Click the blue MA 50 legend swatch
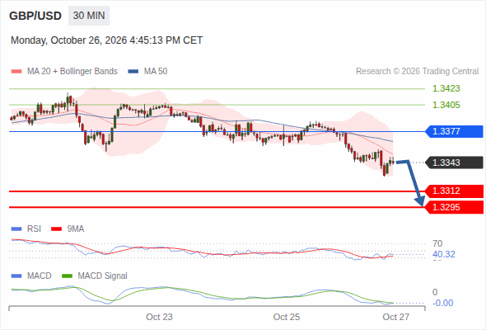 click(x=133, y=72)
